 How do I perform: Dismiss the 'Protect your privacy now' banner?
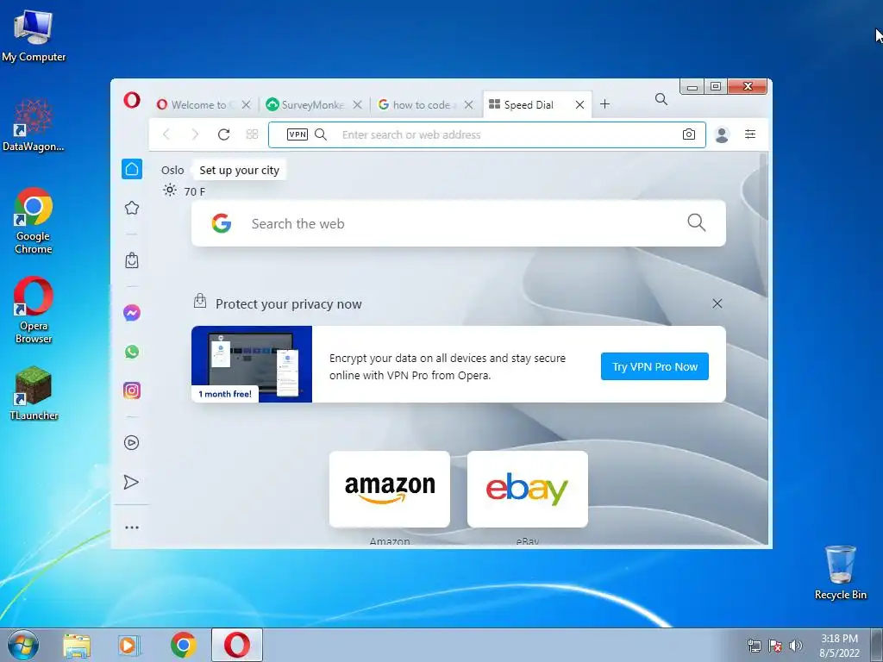[717, 303]
